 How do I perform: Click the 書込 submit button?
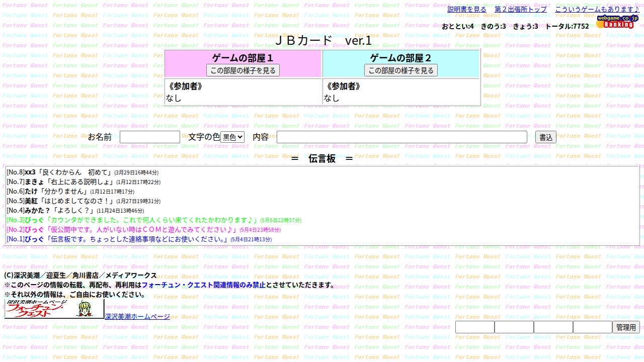pos(546,137)
